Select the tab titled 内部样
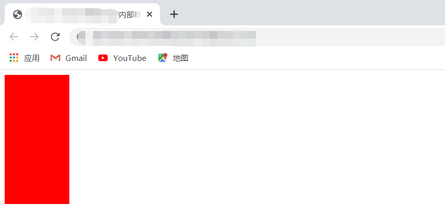 click(82, 14)
